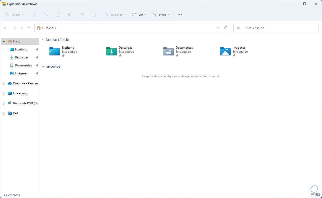Click the Explorador de archivos title bar icon

(x=4, y=4)
